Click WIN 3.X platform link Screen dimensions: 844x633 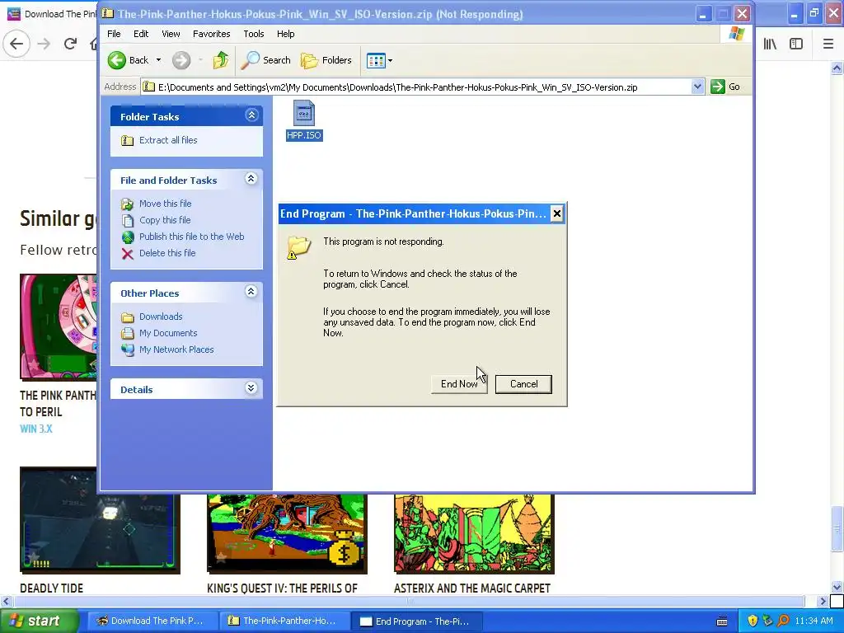(36, 429)
